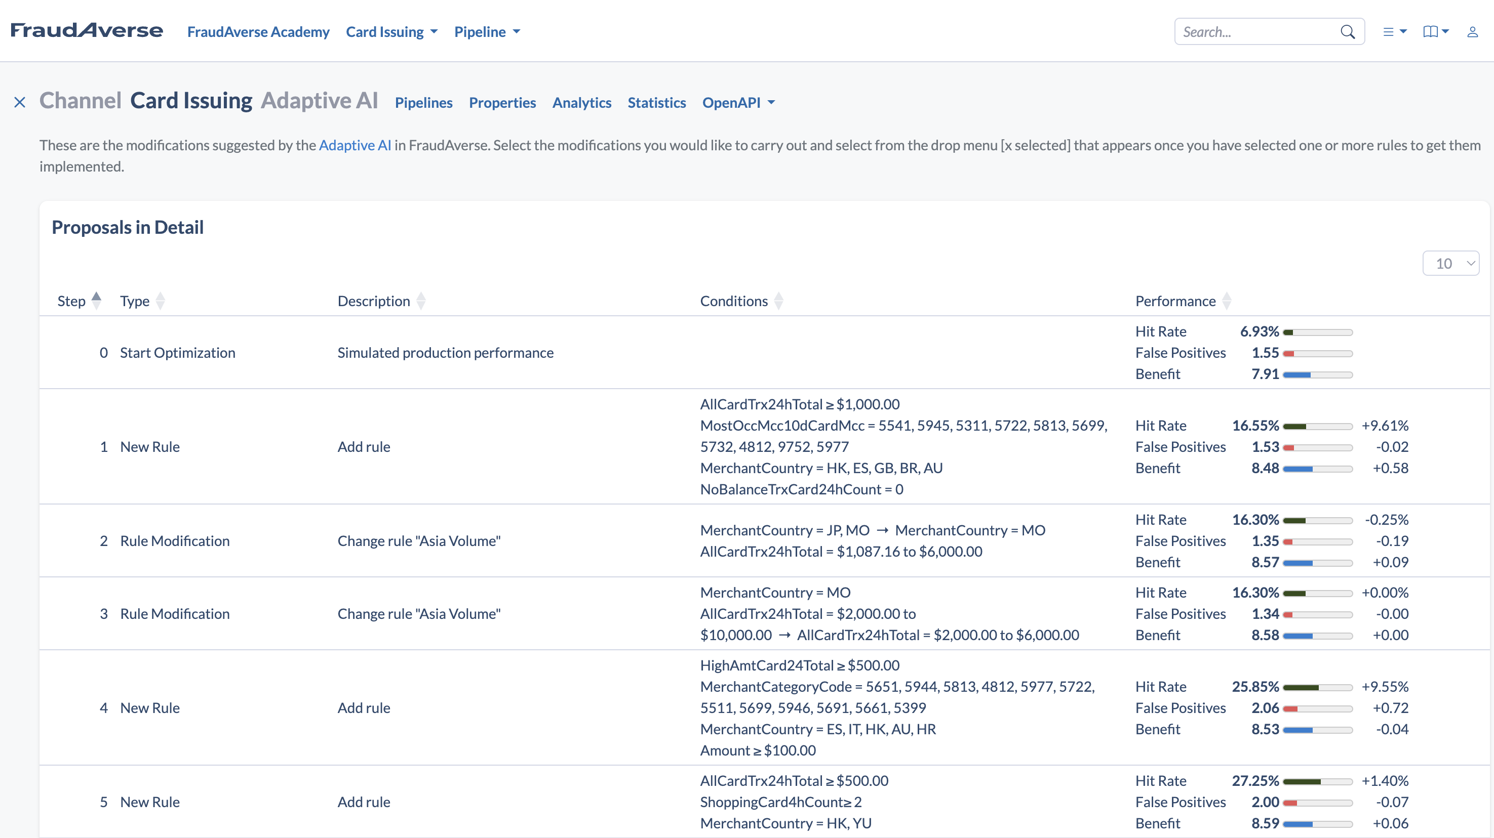Click the Step 4 'Add rule' description
The height and width of the screenshot is (838, 1494).
click(x=364, y=707)
